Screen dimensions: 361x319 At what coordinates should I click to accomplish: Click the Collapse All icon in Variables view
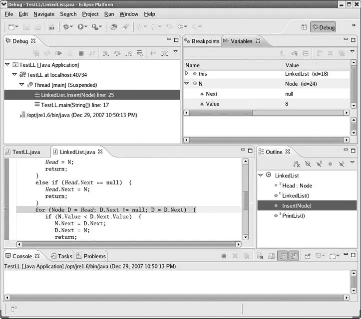306,53
